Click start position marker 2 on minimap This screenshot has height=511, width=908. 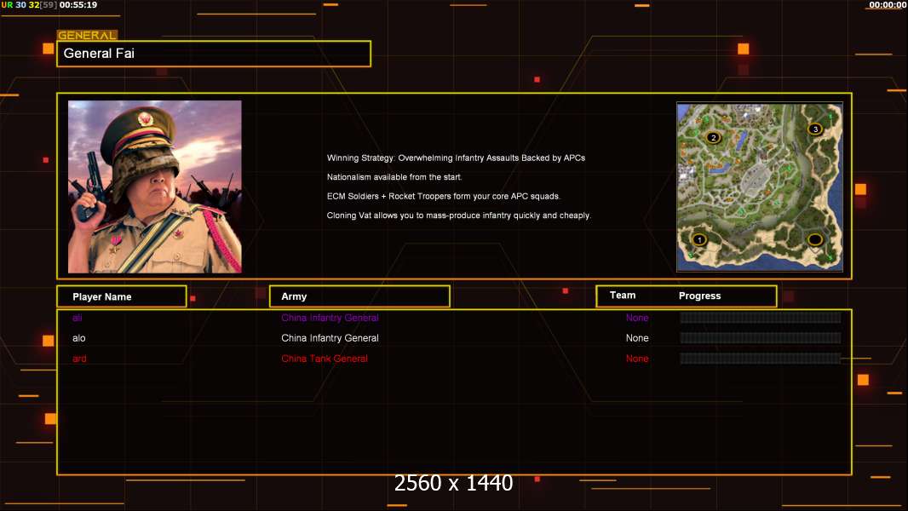click(x=713, y=137)
